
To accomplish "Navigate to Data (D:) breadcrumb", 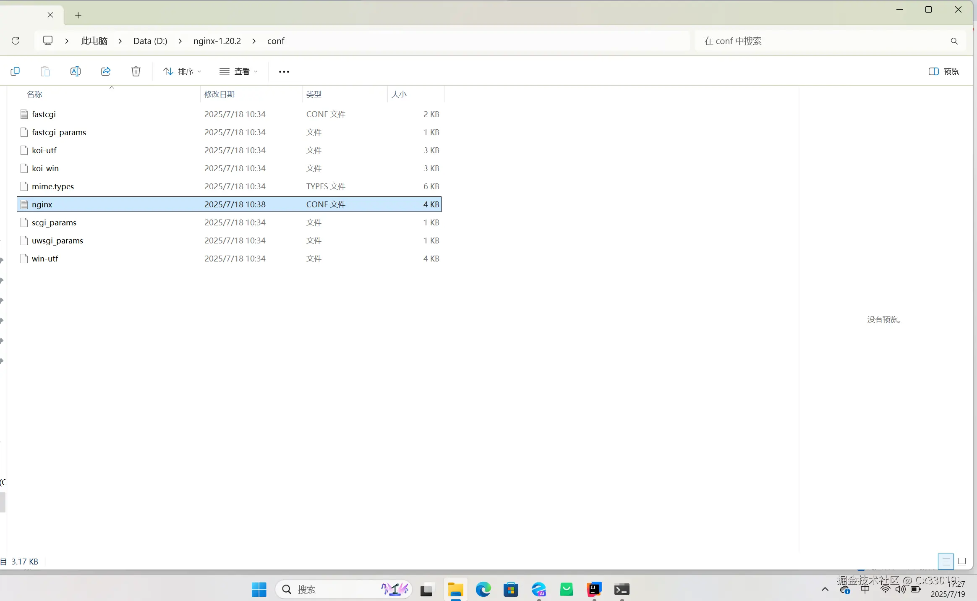I will [x=150, y=41].
